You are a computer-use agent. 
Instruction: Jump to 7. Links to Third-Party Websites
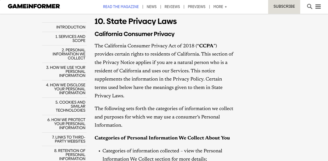pos(69,139)
